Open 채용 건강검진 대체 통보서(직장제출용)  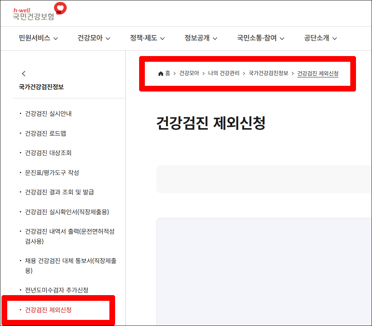point(71,266)
